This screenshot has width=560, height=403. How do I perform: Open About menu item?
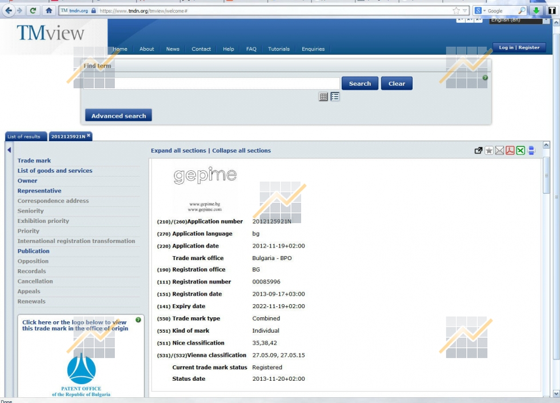(147, 49)
